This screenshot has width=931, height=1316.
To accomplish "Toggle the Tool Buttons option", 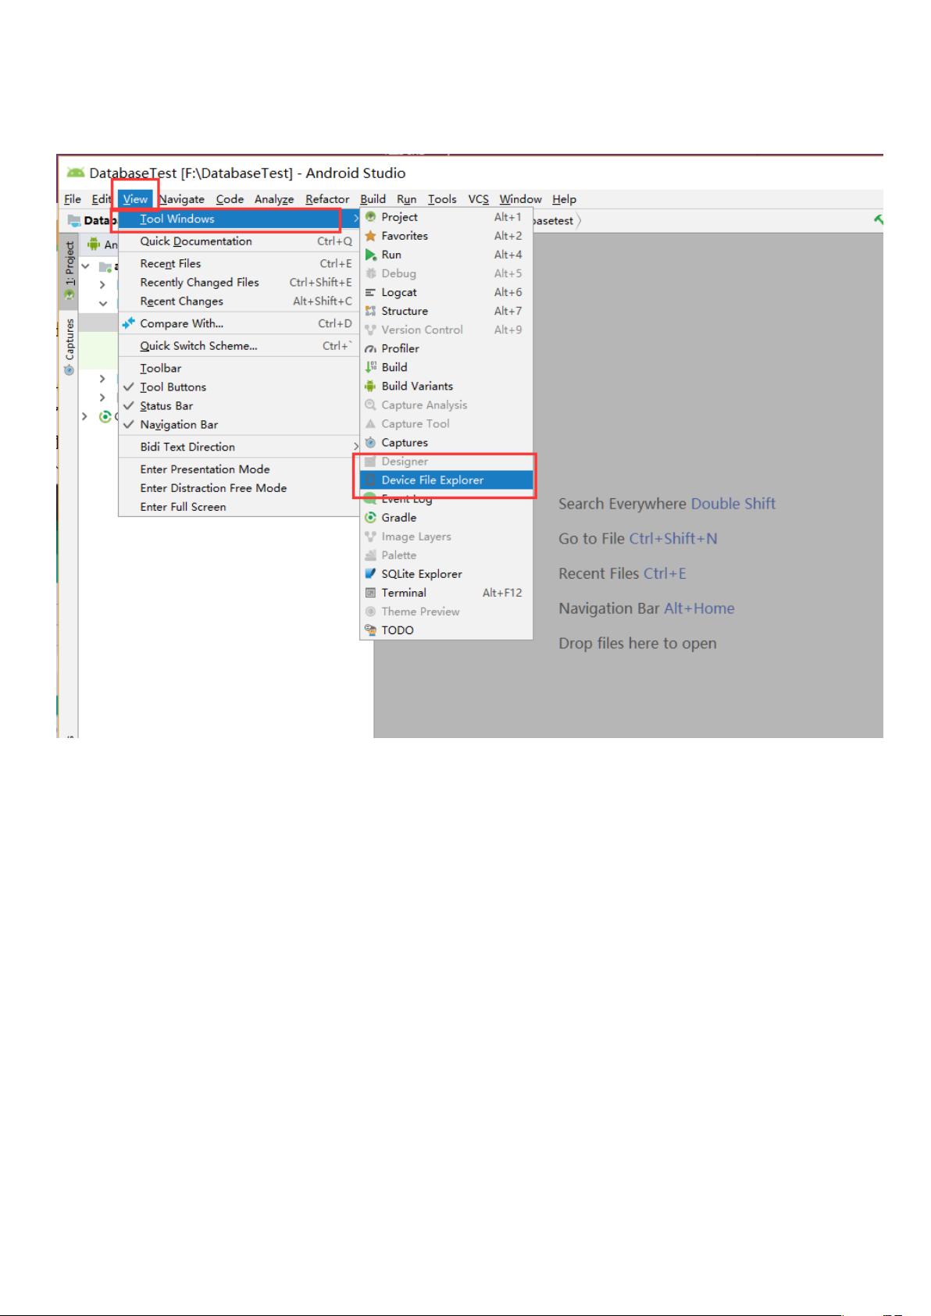I will pos(237,387).
